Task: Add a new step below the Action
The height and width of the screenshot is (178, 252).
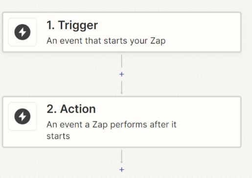Action: 122,170
